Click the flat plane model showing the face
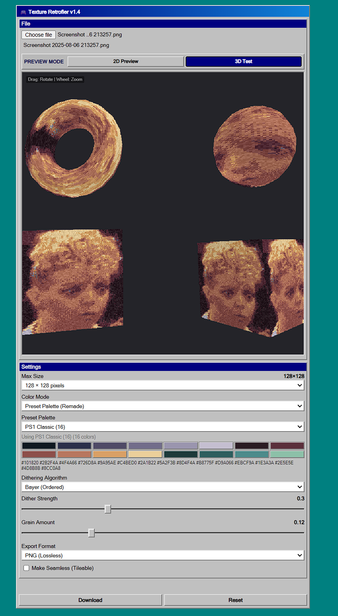The width and height of the screenshot is (338, 616). (x=73, y=281)
